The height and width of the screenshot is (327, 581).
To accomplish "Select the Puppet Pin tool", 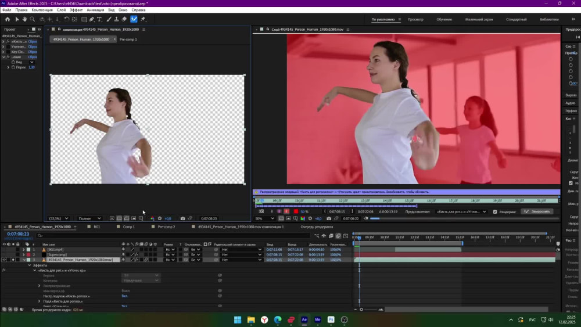I will click(x=144, y=19).
